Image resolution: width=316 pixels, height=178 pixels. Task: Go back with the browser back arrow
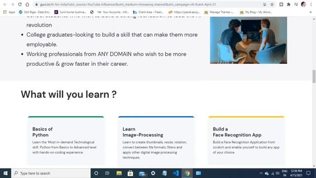5,4
